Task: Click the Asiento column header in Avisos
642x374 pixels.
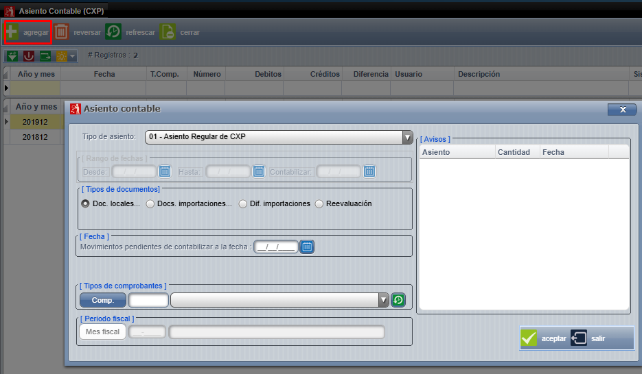Action: point(457,152)
